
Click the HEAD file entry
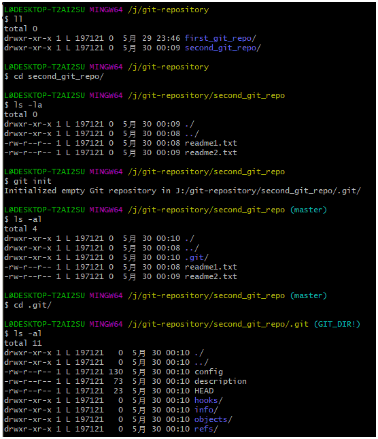[204, 391]
